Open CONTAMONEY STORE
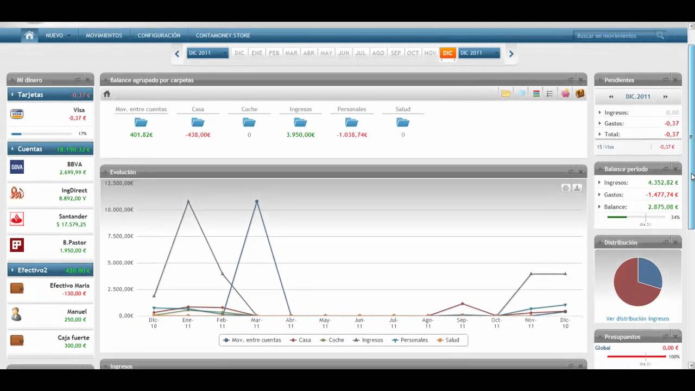This screenshot has height=391, width=695. click(x=223, y=35)
